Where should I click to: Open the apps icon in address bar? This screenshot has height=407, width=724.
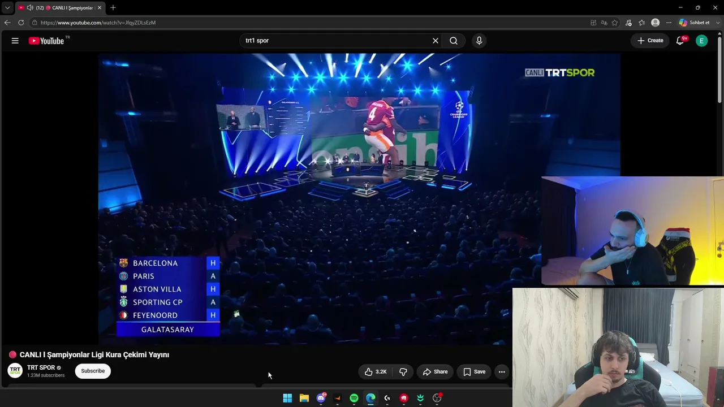coord(593,23)
